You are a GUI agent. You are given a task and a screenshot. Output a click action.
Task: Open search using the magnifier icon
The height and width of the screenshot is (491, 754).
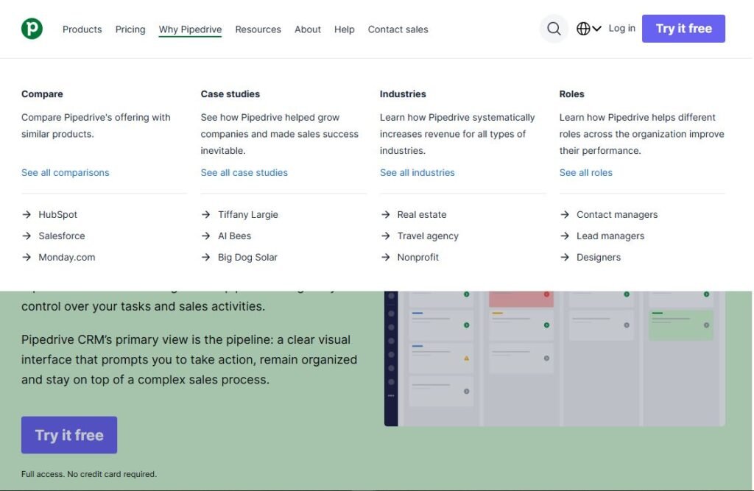(x=553, y=28)
